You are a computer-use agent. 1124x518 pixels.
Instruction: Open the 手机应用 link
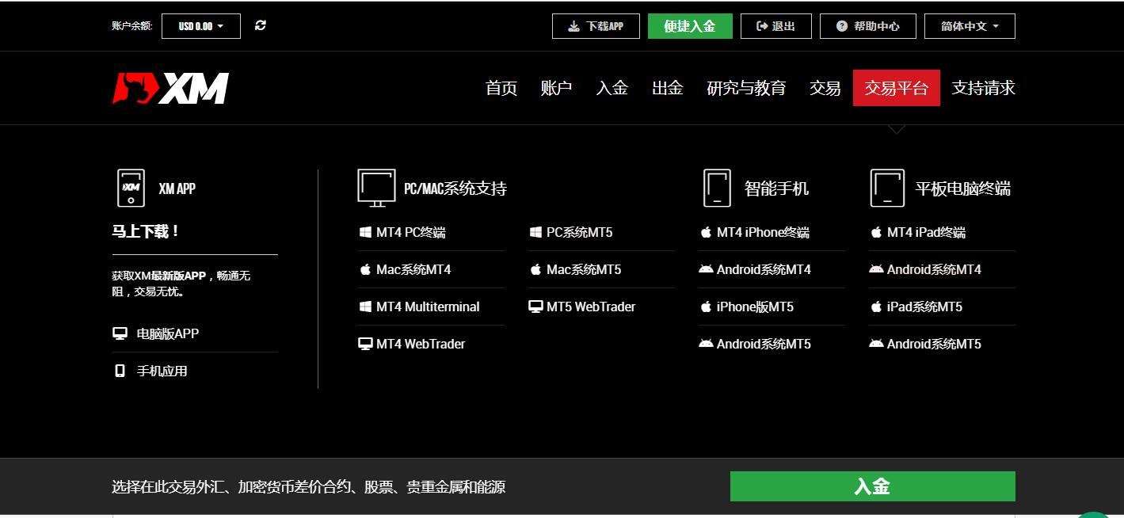coord(162,371)
